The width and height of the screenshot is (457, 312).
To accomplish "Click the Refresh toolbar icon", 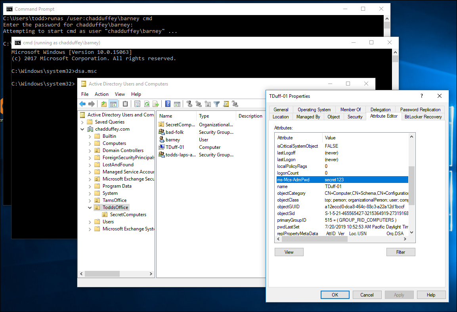I will pos(147,104).
